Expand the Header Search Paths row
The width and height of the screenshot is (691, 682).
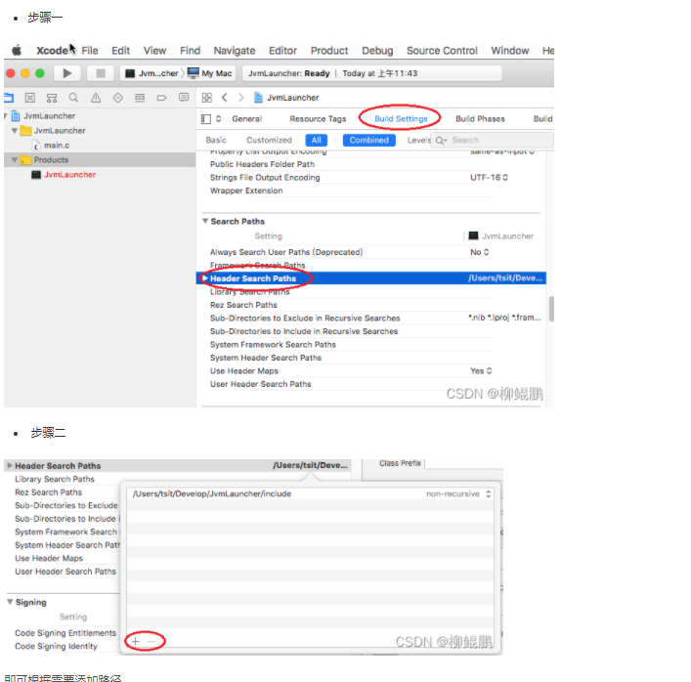click(205, 278)
